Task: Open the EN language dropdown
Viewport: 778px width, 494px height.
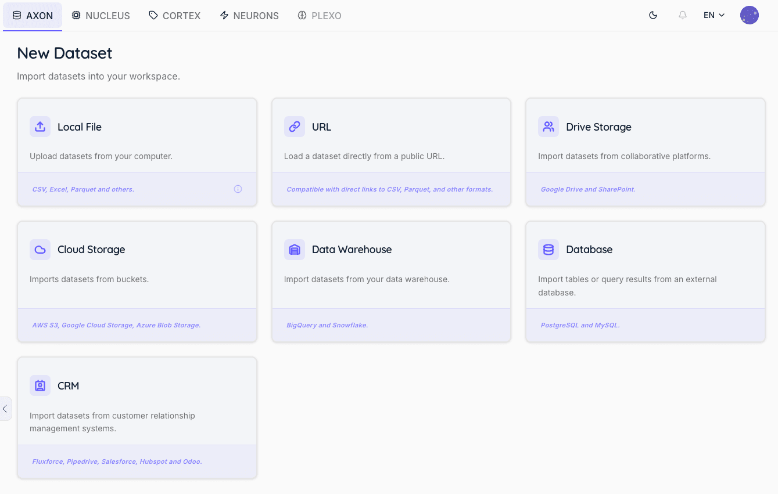Action: click(714, 15)
